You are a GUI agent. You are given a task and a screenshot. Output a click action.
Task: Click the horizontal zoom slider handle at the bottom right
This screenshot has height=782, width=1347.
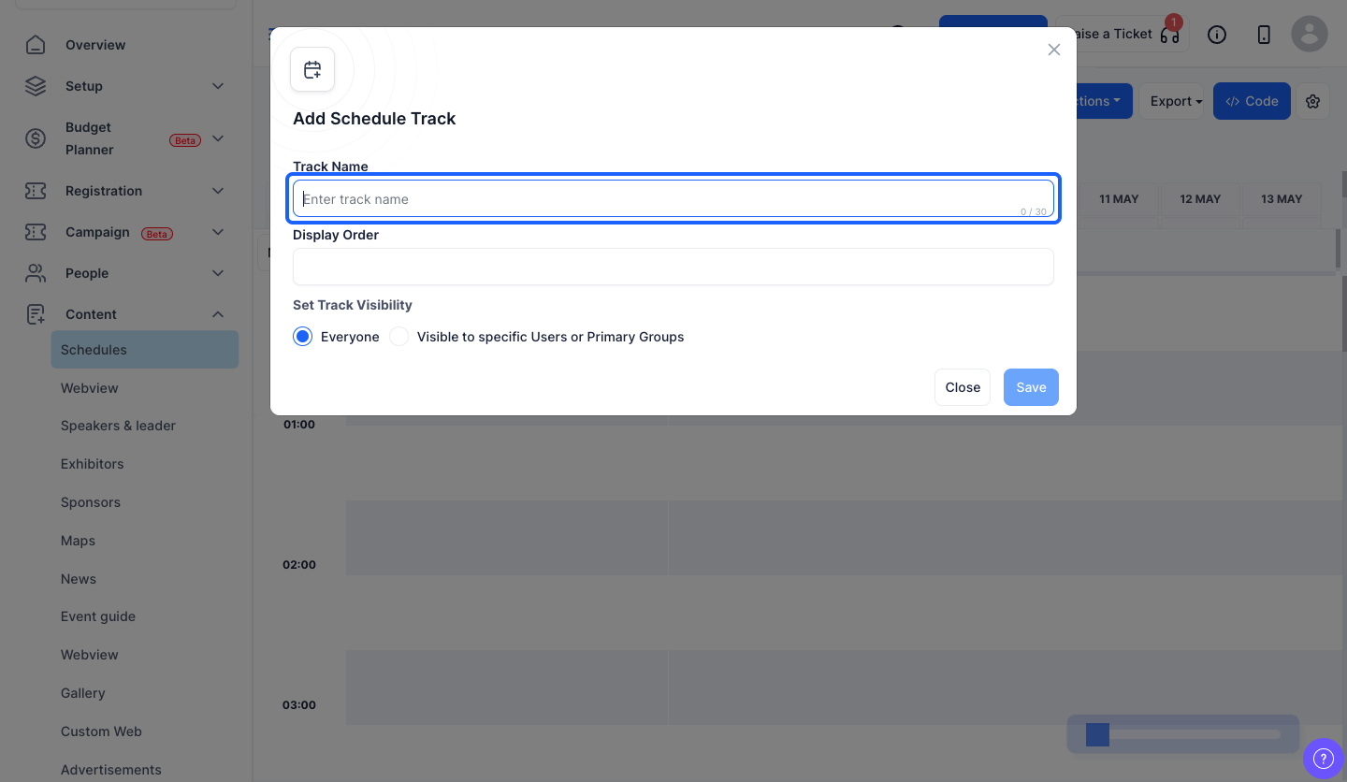point(1097,734)
